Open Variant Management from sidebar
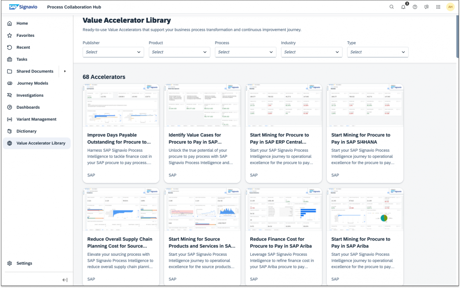 point(36,119)
